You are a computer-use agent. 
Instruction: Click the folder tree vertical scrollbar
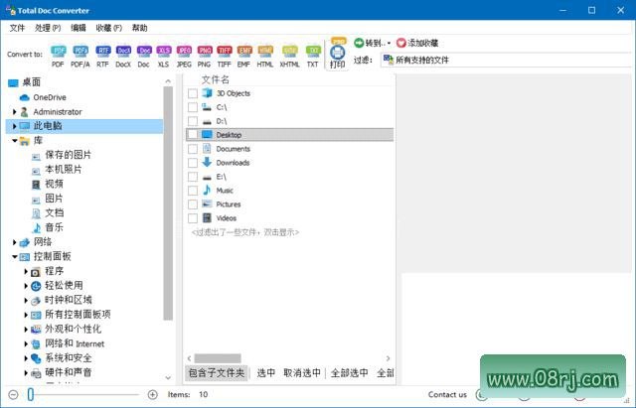coord(168,203)
